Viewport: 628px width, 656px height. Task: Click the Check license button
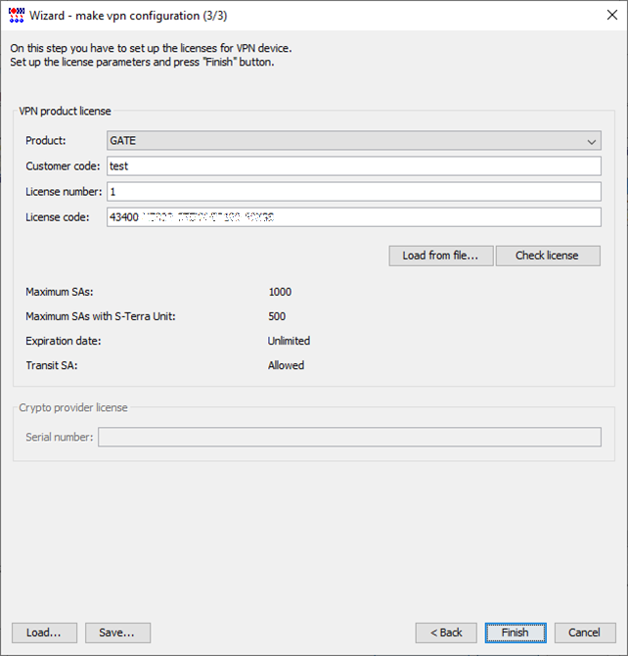pyautogui.click(x=547, y=256)
